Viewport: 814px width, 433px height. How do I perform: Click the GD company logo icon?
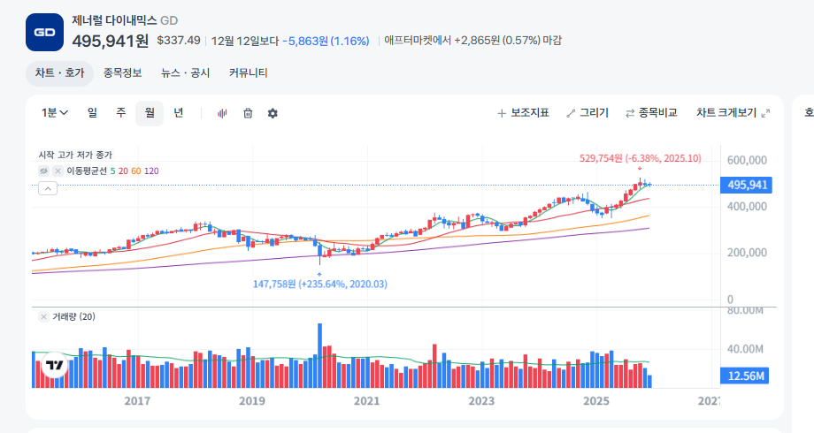click(44, 32)
